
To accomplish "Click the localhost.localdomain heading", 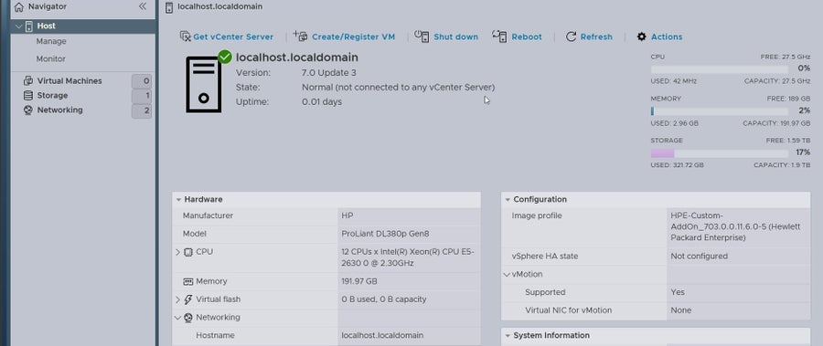I will tap(297, 58).
